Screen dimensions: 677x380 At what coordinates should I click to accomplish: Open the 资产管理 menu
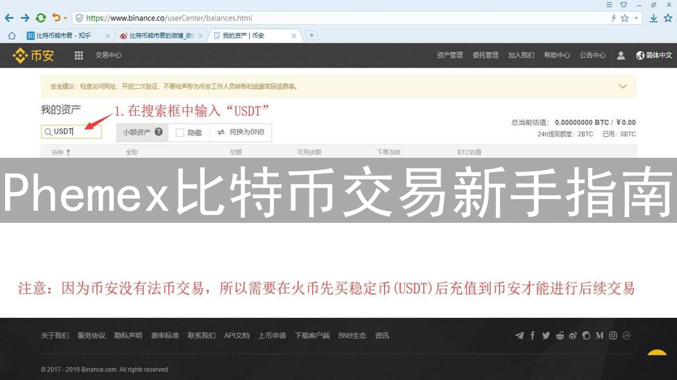[x=449, y=55]
